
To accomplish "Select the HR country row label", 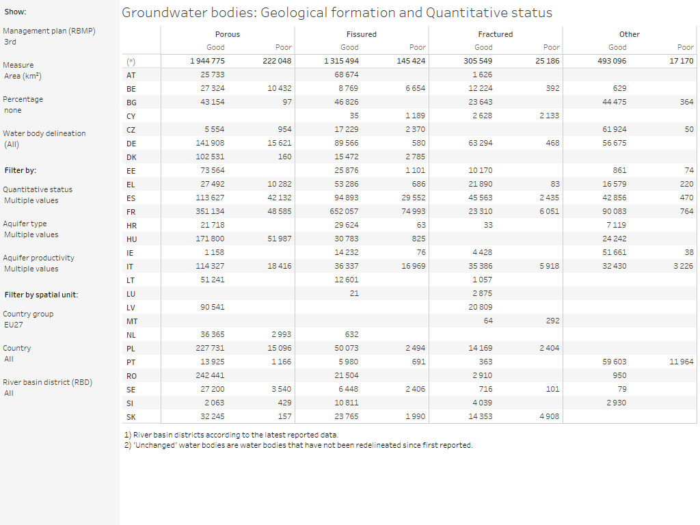I will [131, 226].
